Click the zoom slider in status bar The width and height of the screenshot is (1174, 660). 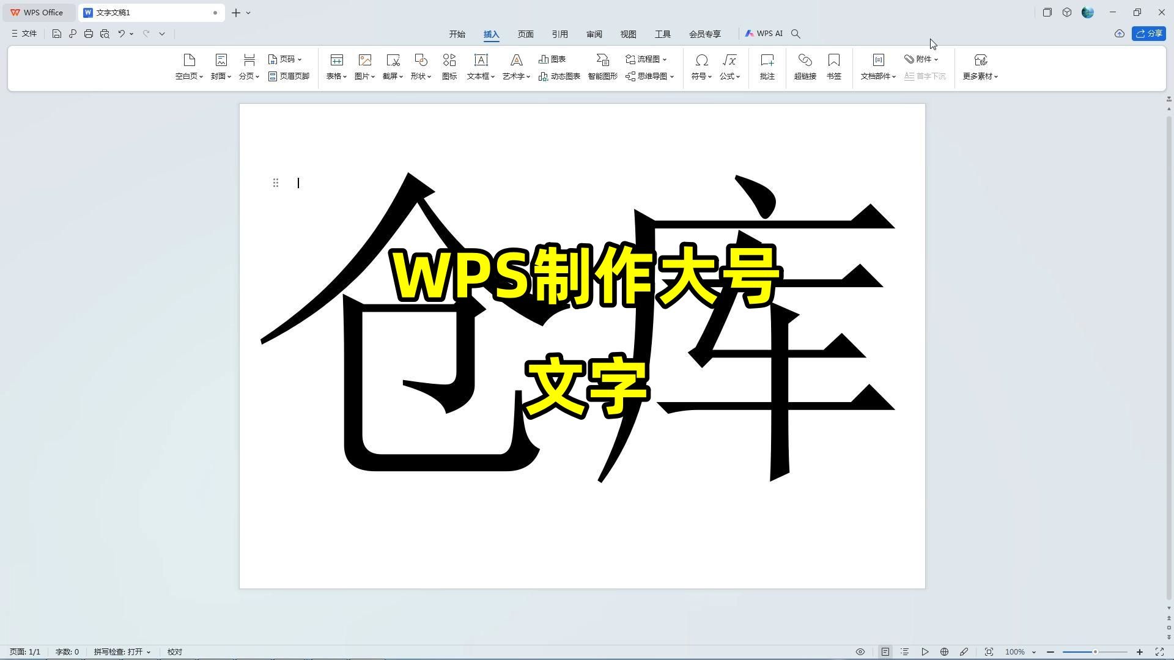point(1095,652)
